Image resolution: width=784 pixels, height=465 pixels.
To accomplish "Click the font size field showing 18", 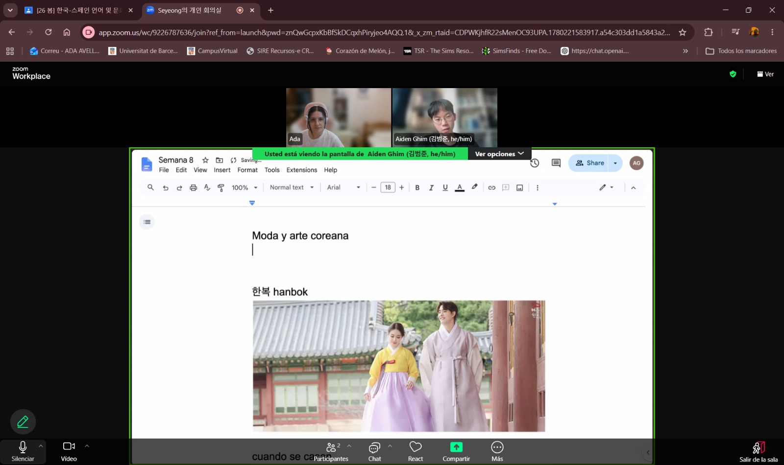I will click(x=388, y=187).
